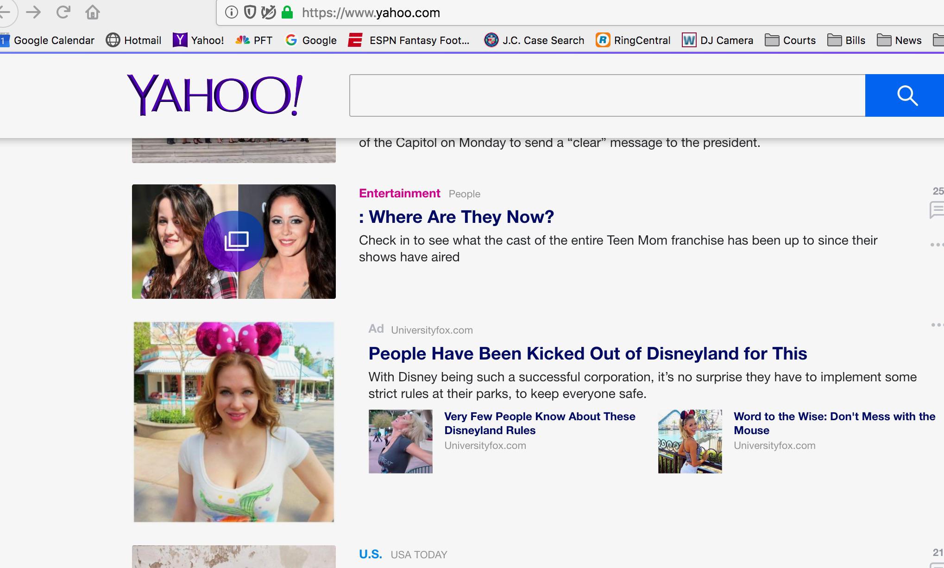Screen dimensions: 944x568
Task: Open the Hotmail bookmark
Action: click(x=134, y=40)
